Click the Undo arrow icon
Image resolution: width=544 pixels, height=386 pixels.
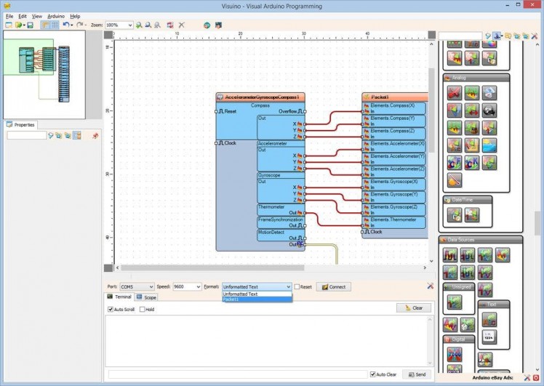tap(65, 25)
